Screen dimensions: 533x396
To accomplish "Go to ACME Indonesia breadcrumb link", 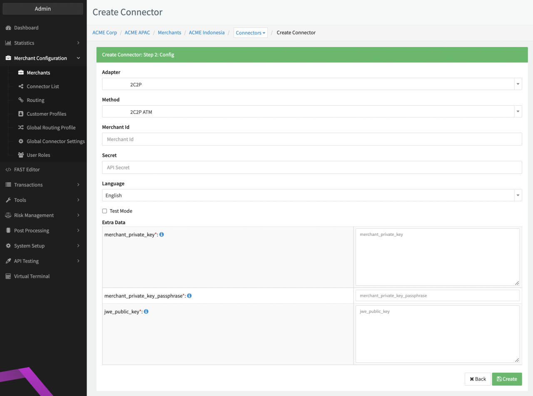I will coord(207,32).
